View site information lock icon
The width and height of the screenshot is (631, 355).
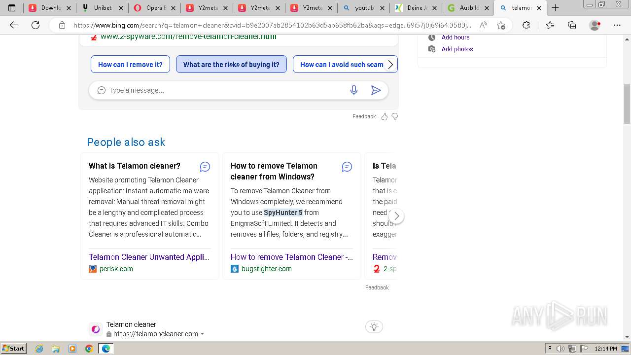pos(62,25)
